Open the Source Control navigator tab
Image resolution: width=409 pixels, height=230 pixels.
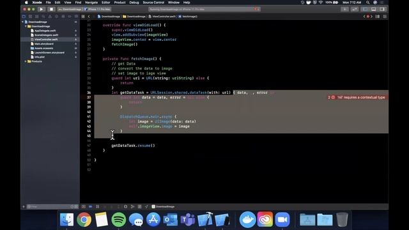click(x=30, y=17)
